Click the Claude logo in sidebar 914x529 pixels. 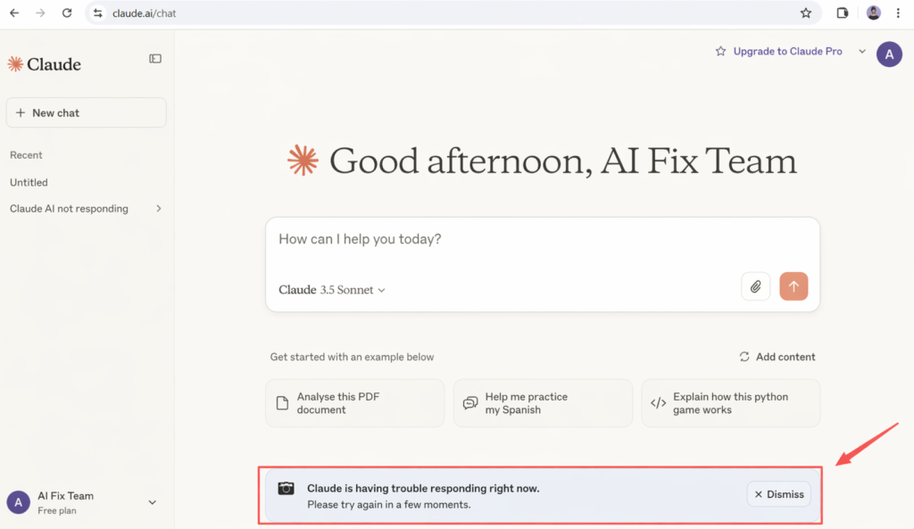click(x=45, y=64)
